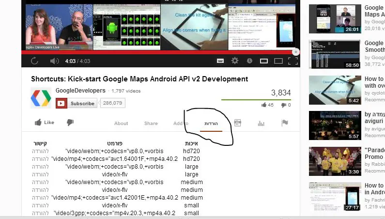Switch player to small size mode
385x219 pixels.
(264, 61)
